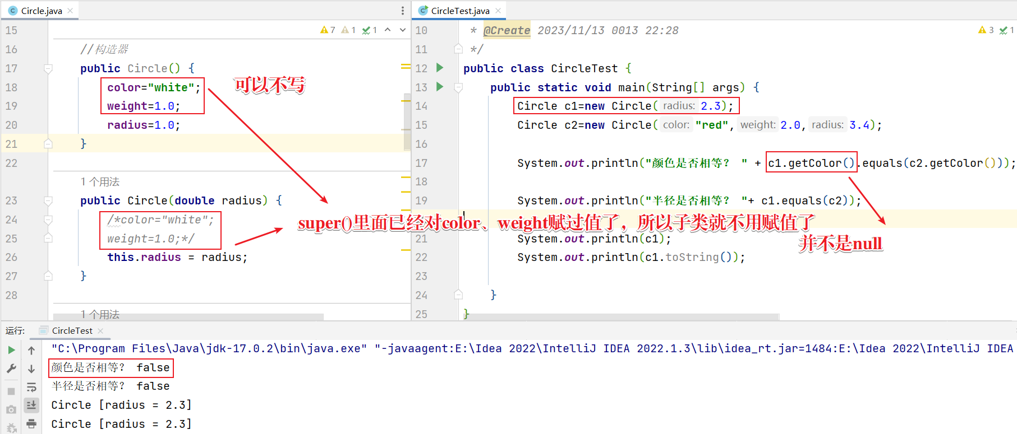
Task: Click 'this.radius' on line 26
Action: tap(144, 257)
